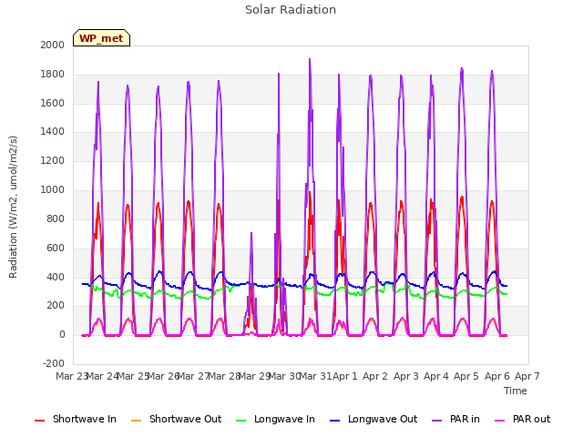Click the Apr 1 x-axis date label
Viewport: 583px width, 437px height.
click(x=345, y=376)
